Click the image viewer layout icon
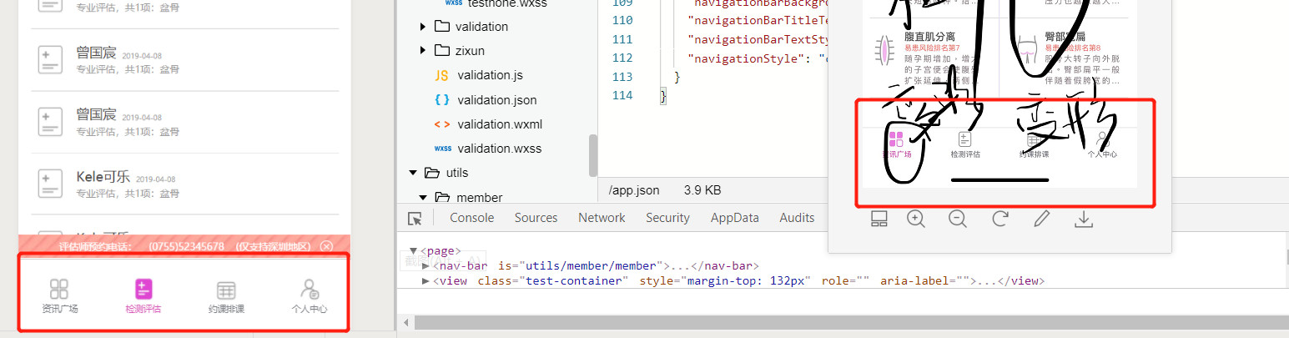Screen dimensions: 1289x338 [879, 219]
